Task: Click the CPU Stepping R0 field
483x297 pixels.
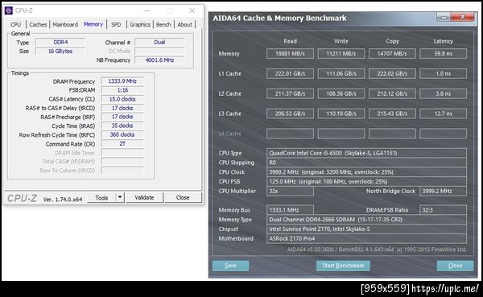Action: tap(366, 163)
